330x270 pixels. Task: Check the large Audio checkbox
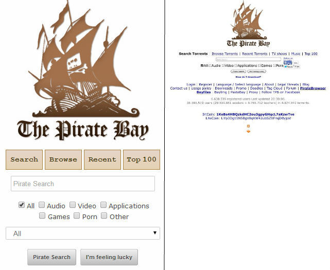[42, 205]
